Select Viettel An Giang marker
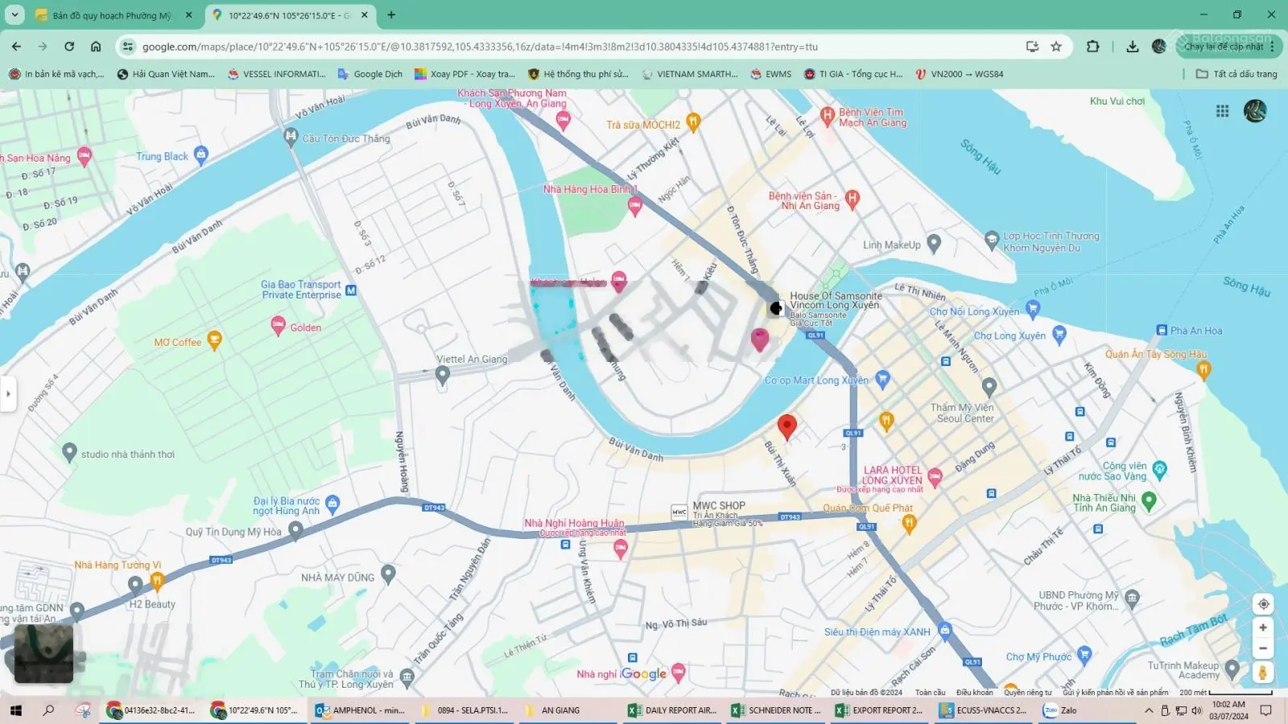Image resolution: width=1288 pixels, height=724 pixels. coord(442,375)
